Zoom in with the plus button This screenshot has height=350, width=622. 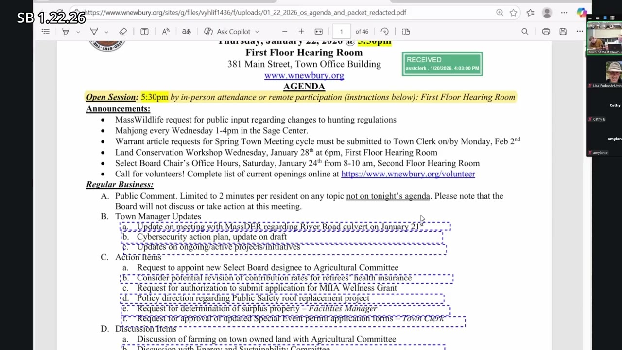click(301, 32)
